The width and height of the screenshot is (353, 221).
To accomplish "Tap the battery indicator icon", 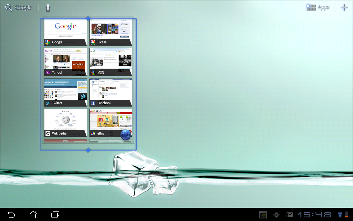I will [x=346, y=215].
